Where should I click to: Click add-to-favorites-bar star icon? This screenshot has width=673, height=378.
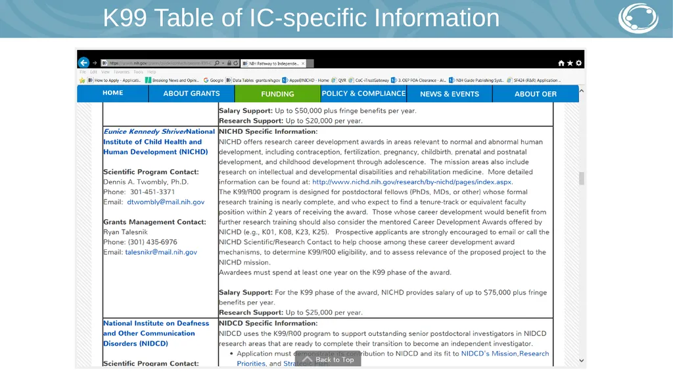click(x=82, y=80)
